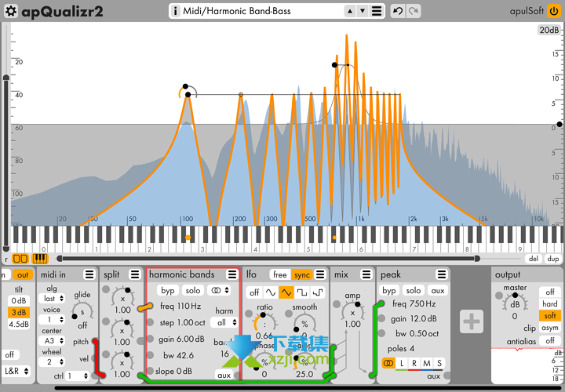Click the preset info 'i' icon
565x392 pixels.
[175, 11]
